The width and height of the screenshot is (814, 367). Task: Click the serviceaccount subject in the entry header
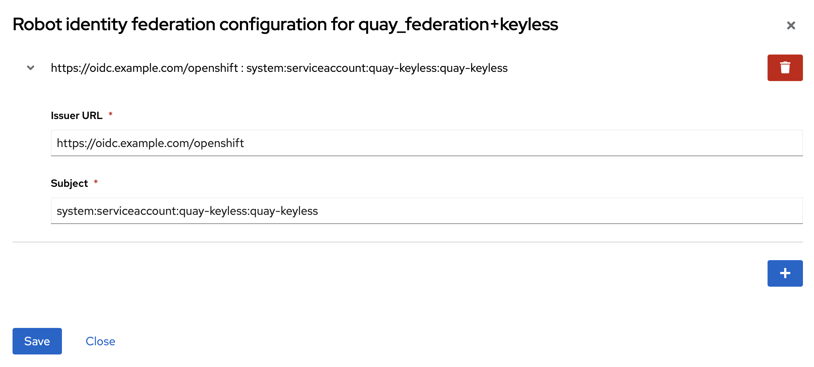pos(377,68)
